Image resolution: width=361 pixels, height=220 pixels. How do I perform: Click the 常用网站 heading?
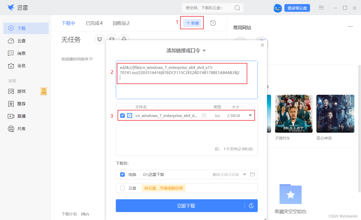(242, 28)
